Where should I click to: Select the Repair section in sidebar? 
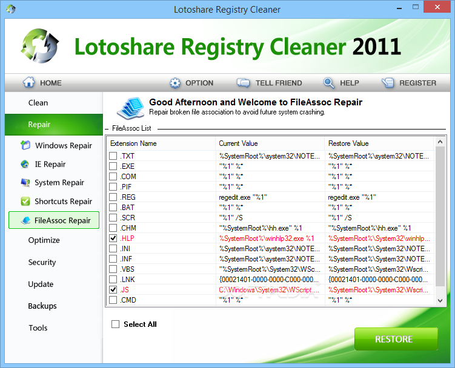54,125
